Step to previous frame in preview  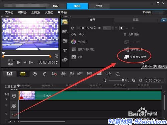(26, 63)
